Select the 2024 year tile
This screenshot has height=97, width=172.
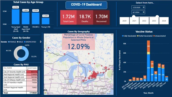tap(164, 21)
